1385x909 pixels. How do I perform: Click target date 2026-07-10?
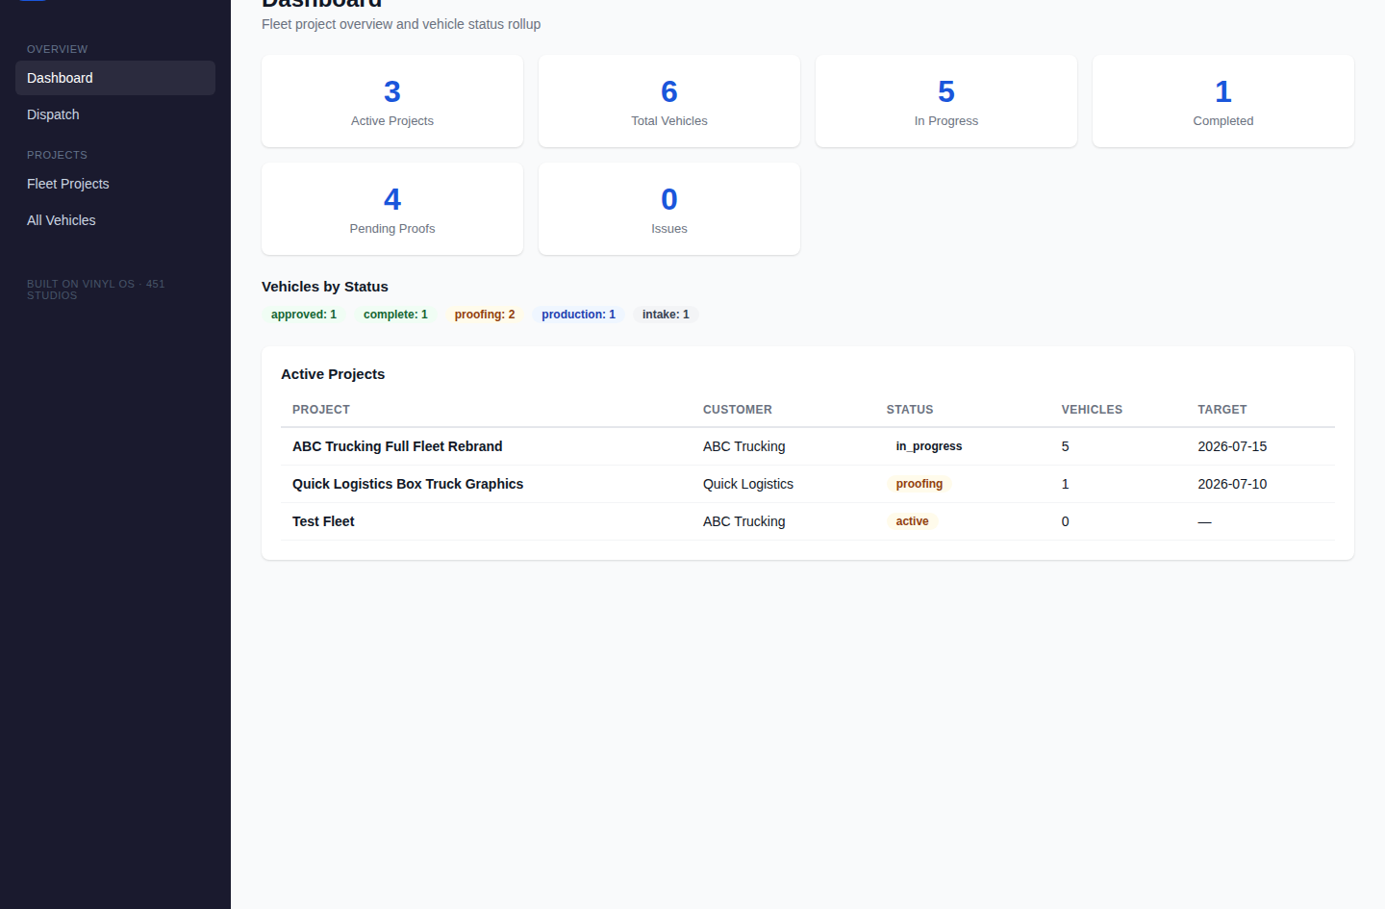tap(1232, 484)
